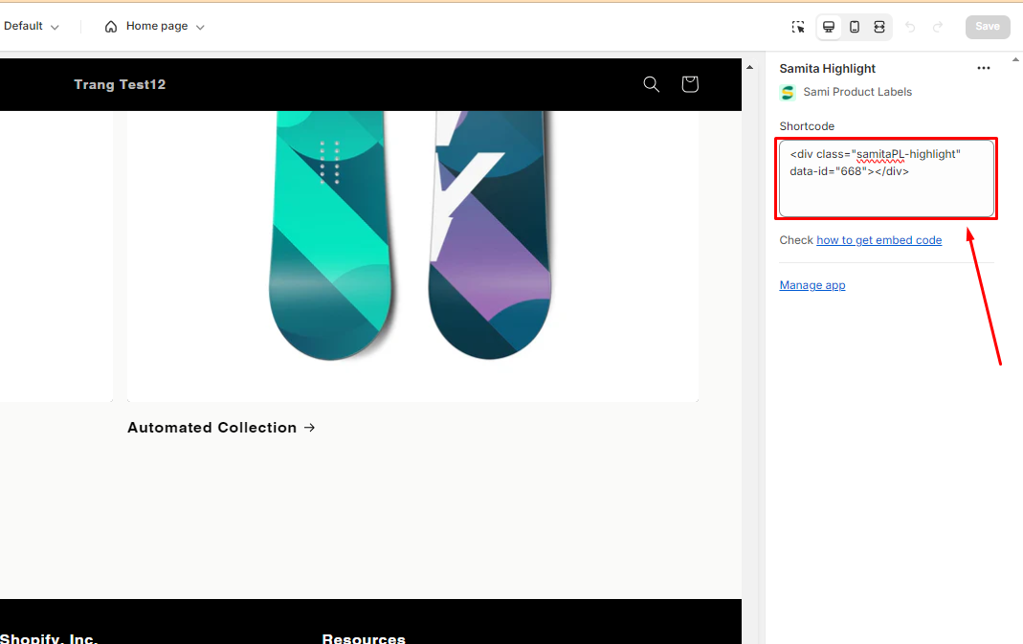Toggle the inspector selection tool icon
Viewport: 1023px width, 644px height.
point(798,27)
